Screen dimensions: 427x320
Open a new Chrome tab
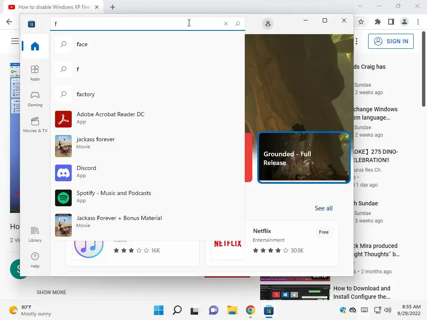pyautogui.click(x=113, y=7)
